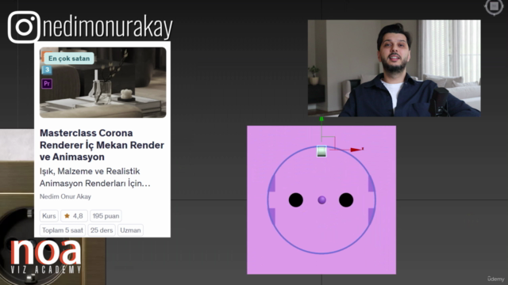The height and width of the screenshot is (285, 508).
Task: Click the left black socket hole
Action: [x=296, y=200]
